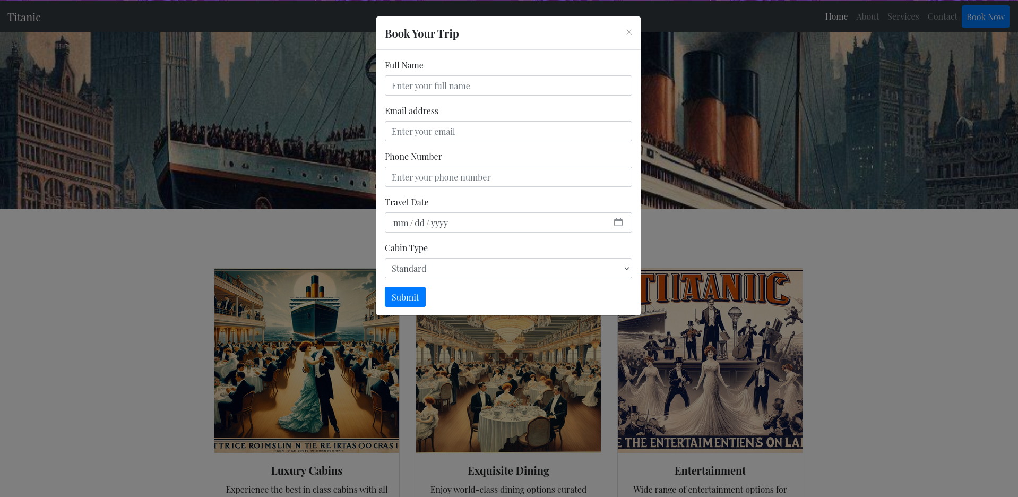
Task: Select the year segment in Travel Date
Action: [439, 223]
